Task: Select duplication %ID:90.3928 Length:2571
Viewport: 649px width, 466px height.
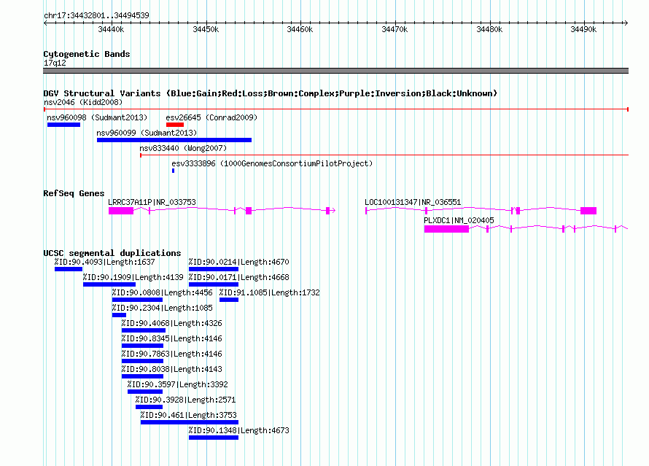Action: coord(149,407)
